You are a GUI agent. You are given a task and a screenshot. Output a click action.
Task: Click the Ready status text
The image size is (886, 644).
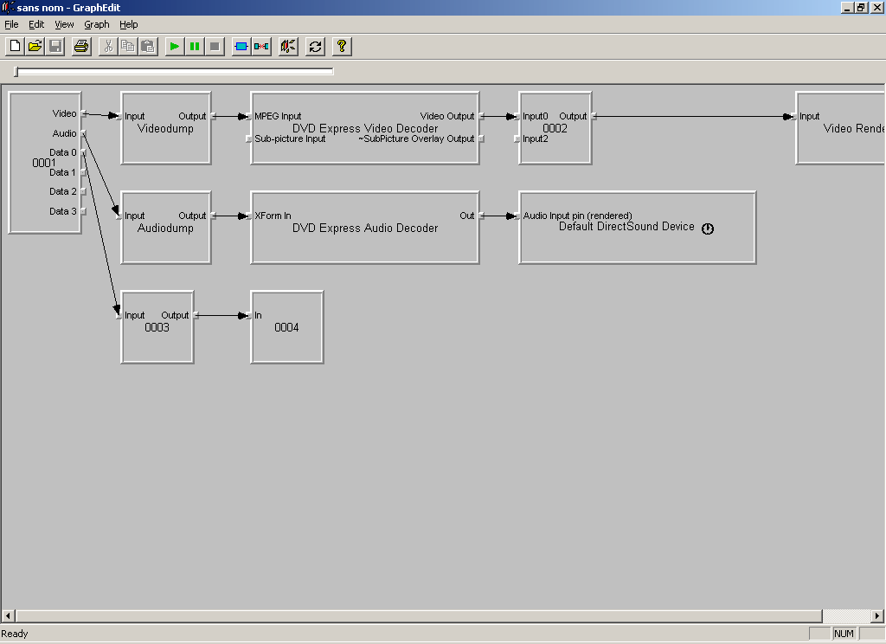[15, 634]
